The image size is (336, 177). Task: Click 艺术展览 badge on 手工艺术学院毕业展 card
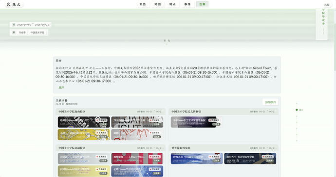point(214,120)
